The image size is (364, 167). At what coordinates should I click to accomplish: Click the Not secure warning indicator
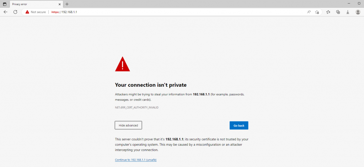click(x=36, y=12)
